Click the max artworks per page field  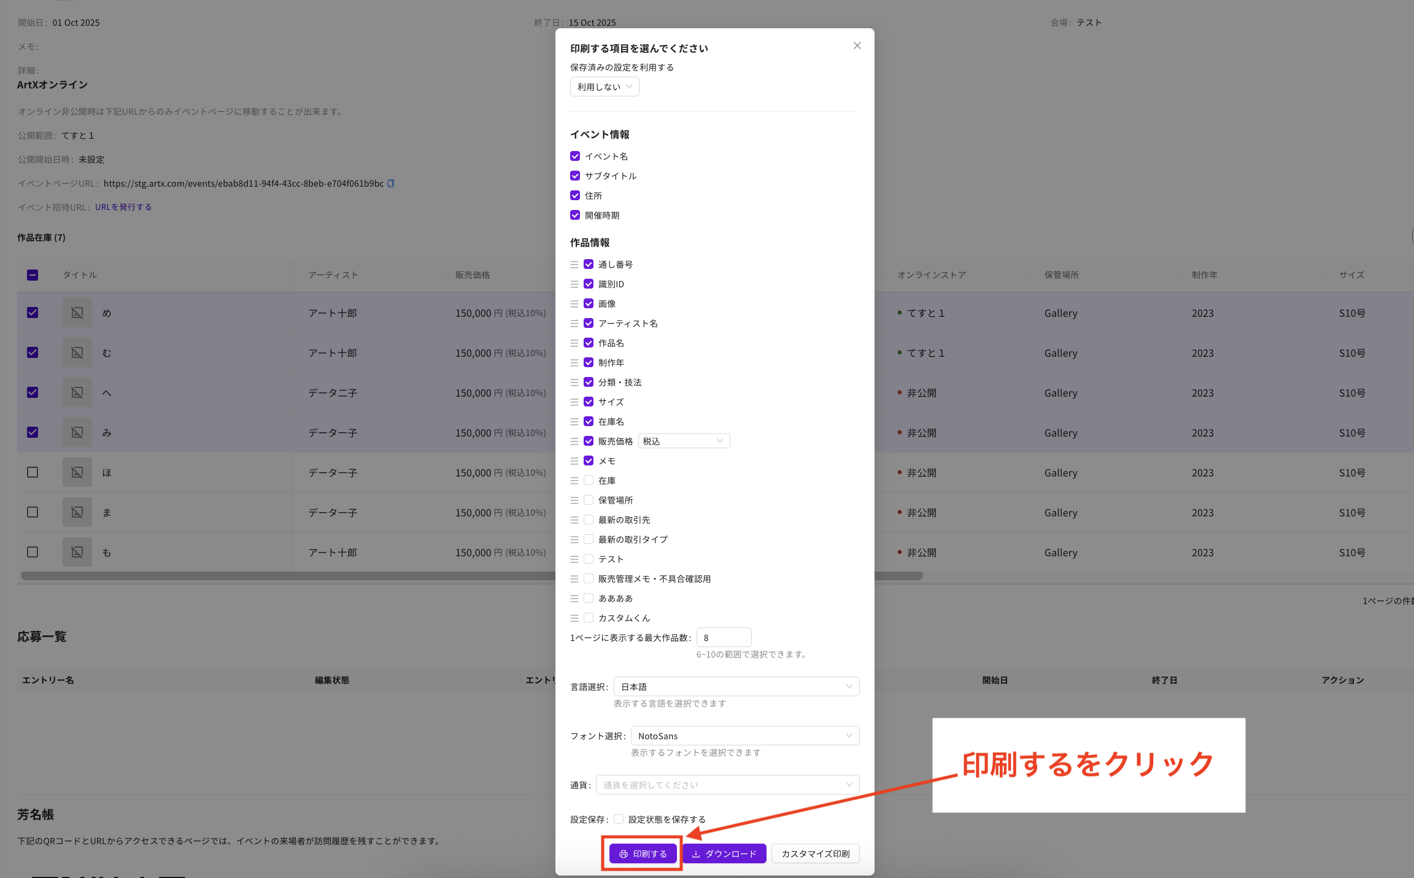tap(724, 638)
